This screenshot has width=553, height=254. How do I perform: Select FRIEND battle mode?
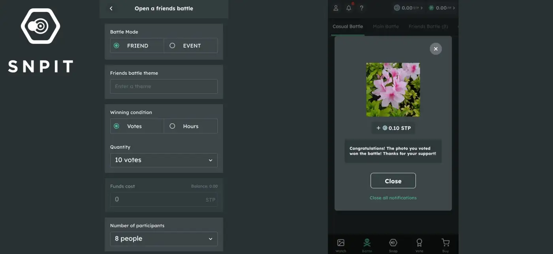coord(137,45)
